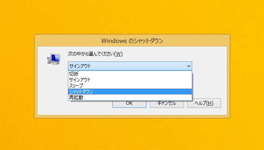
Task: Click the Windows のシャットダウン title bar
Action: coord(132,41)
